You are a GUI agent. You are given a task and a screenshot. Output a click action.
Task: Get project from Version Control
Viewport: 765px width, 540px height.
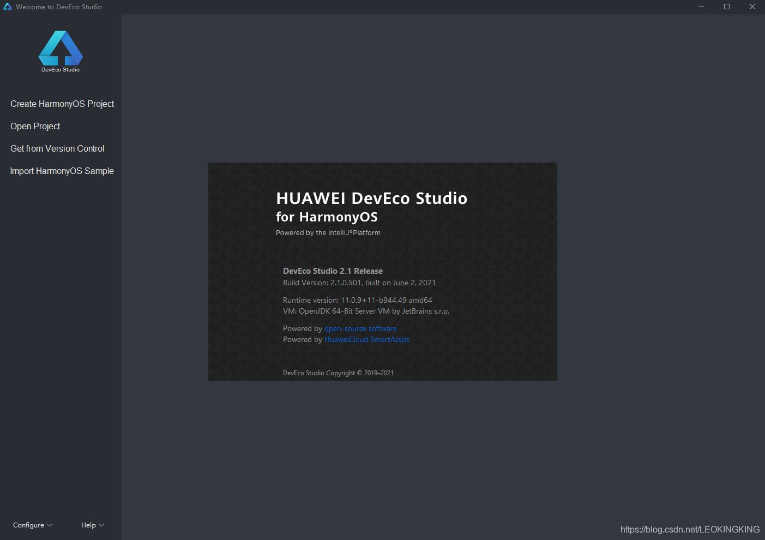pyautogui.click(x=57, y=148)
